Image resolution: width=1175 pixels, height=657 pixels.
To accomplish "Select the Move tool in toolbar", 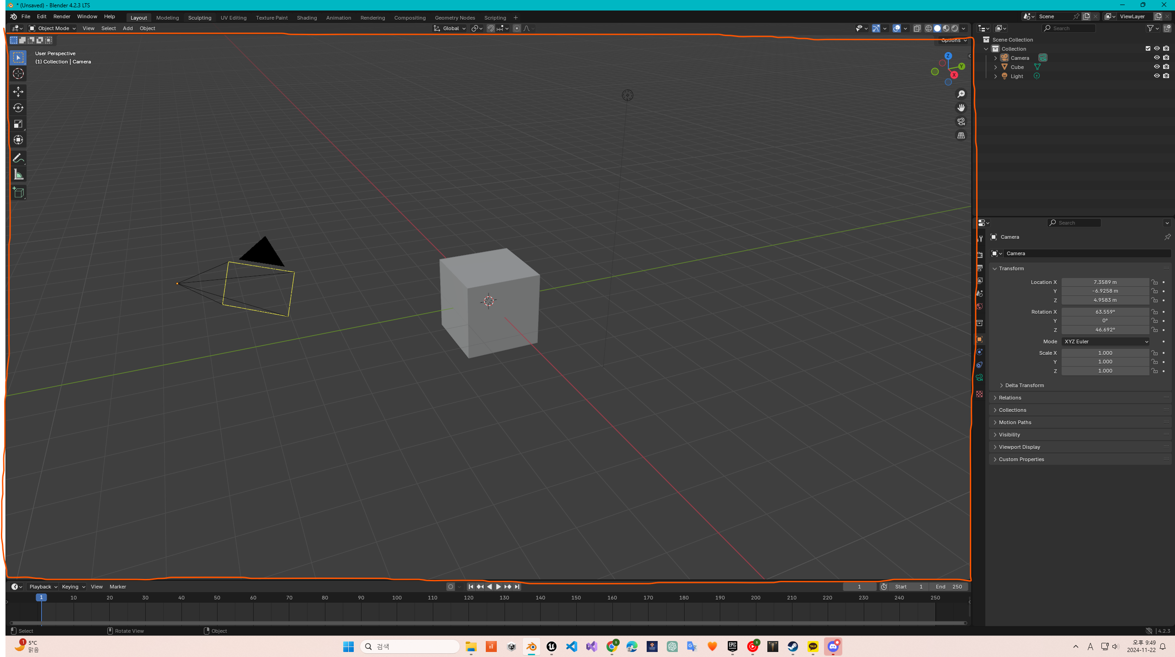I will (18, 92).
